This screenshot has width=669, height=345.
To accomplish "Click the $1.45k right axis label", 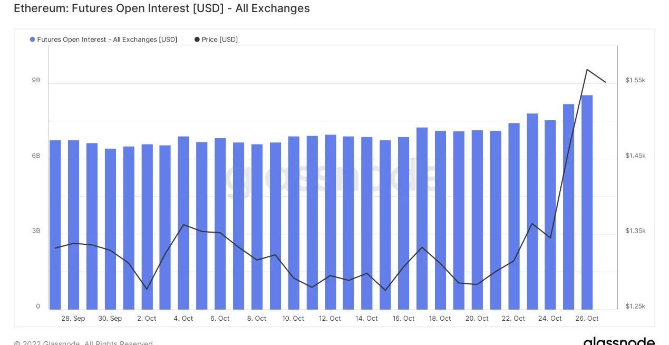I will [635, 156].
